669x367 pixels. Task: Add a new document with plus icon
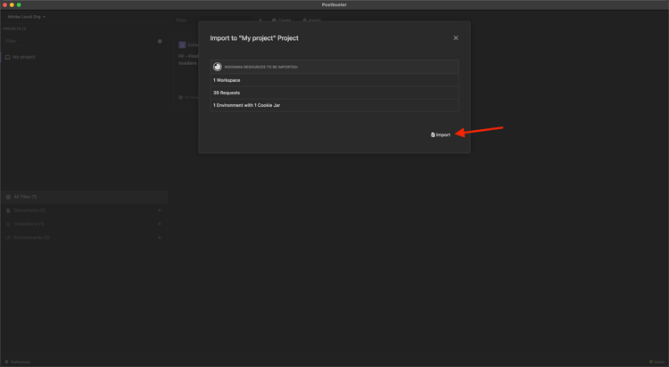point(160,210)
